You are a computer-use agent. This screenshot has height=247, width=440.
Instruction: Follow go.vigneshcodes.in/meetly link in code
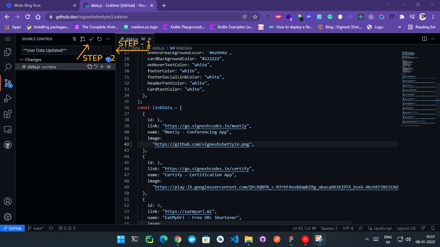click(x=206, y=126)
